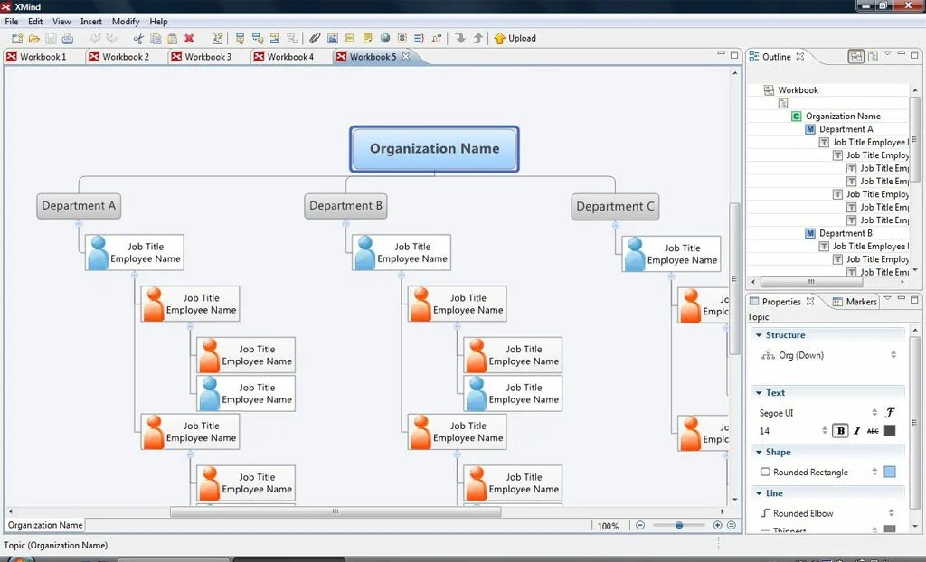Image resolution: width=926 pixels, height=562 pixels.
Task: Collapse the Text section in Properties
Action: pyautogui.click(x=759, y=392)
